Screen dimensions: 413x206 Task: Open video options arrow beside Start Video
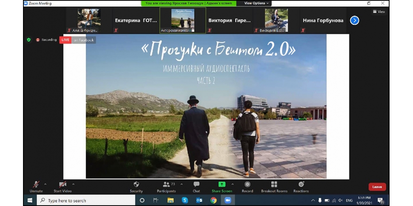click(x=73, y=184)
